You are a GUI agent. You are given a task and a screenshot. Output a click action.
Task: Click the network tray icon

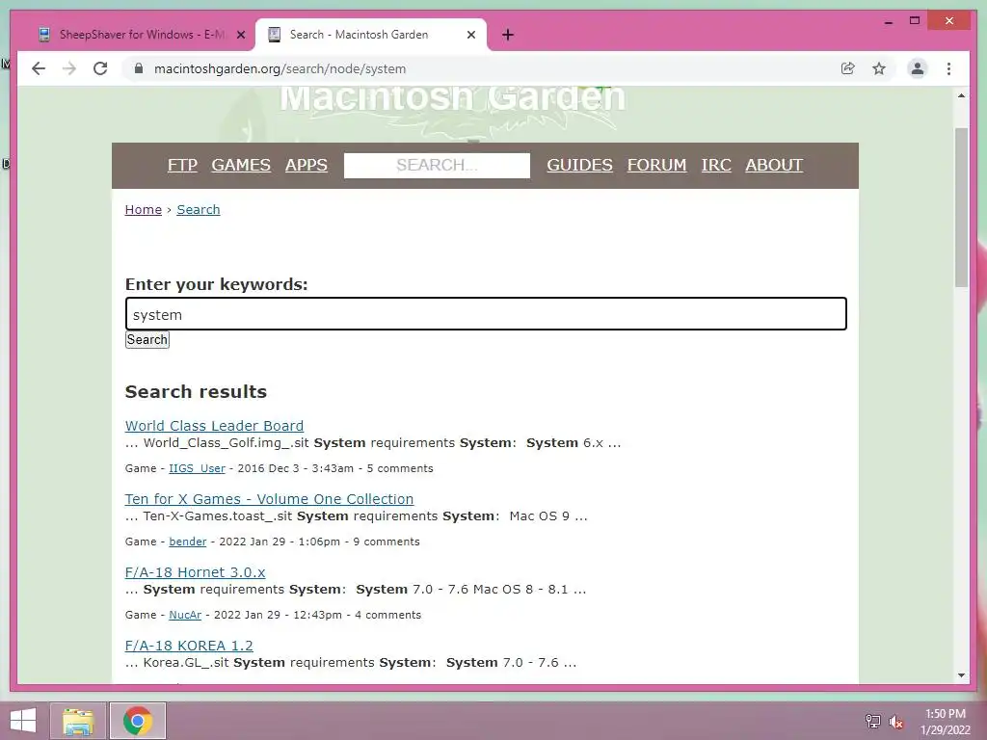pos(873,722)
